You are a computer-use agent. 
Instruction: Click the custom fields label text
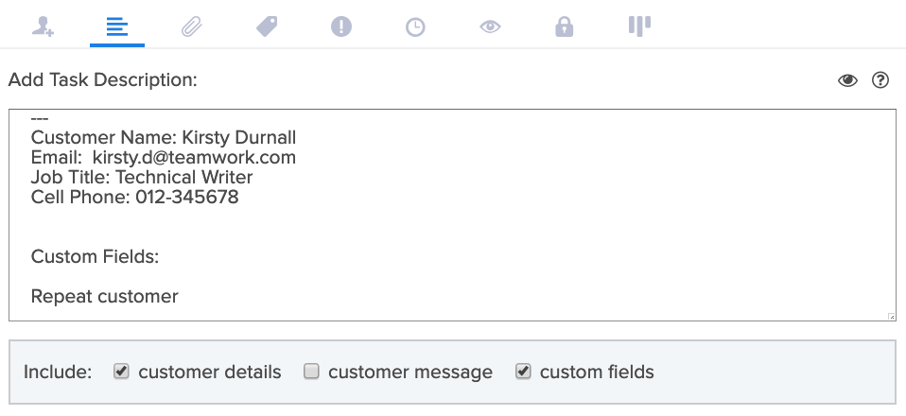coord(597,373)
